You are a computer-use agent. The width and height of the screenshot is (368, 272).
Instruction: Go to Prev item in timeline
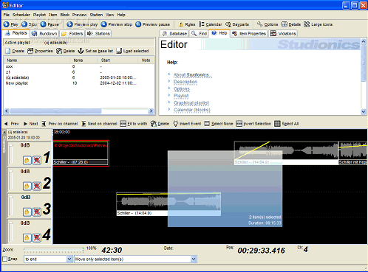point(12,124)
